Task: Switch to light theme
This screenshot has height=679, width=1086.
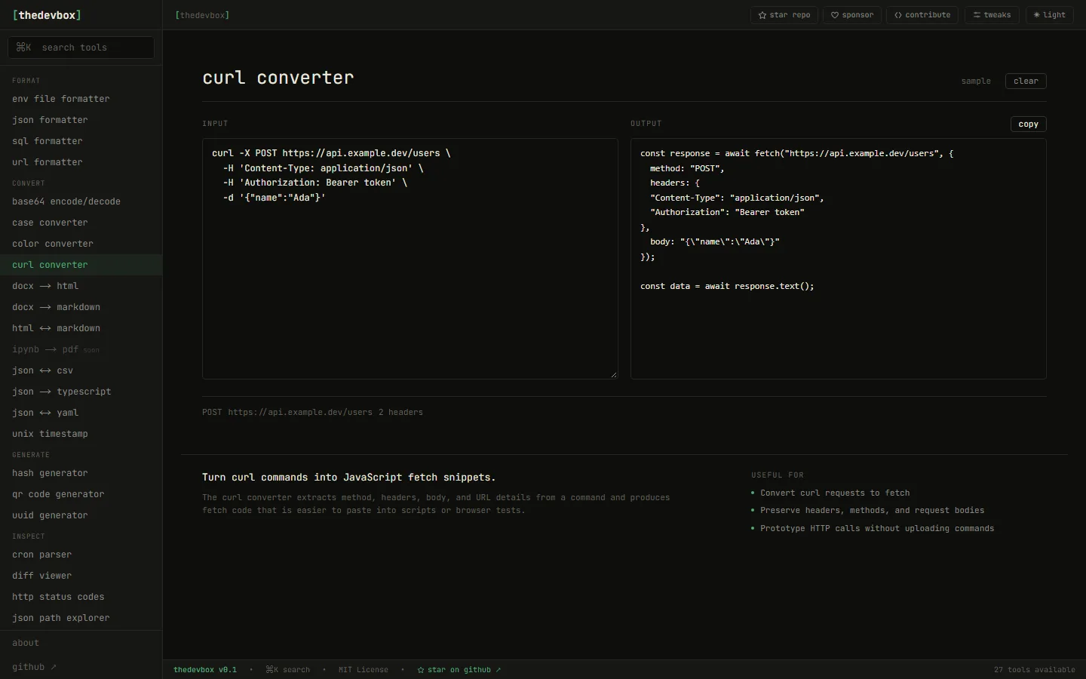Action: point(1050,15)
